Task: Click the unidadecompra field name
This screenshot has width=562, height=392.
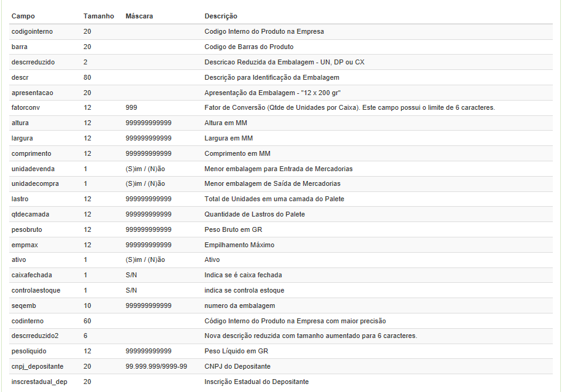Action: click(x=35, y=183)
